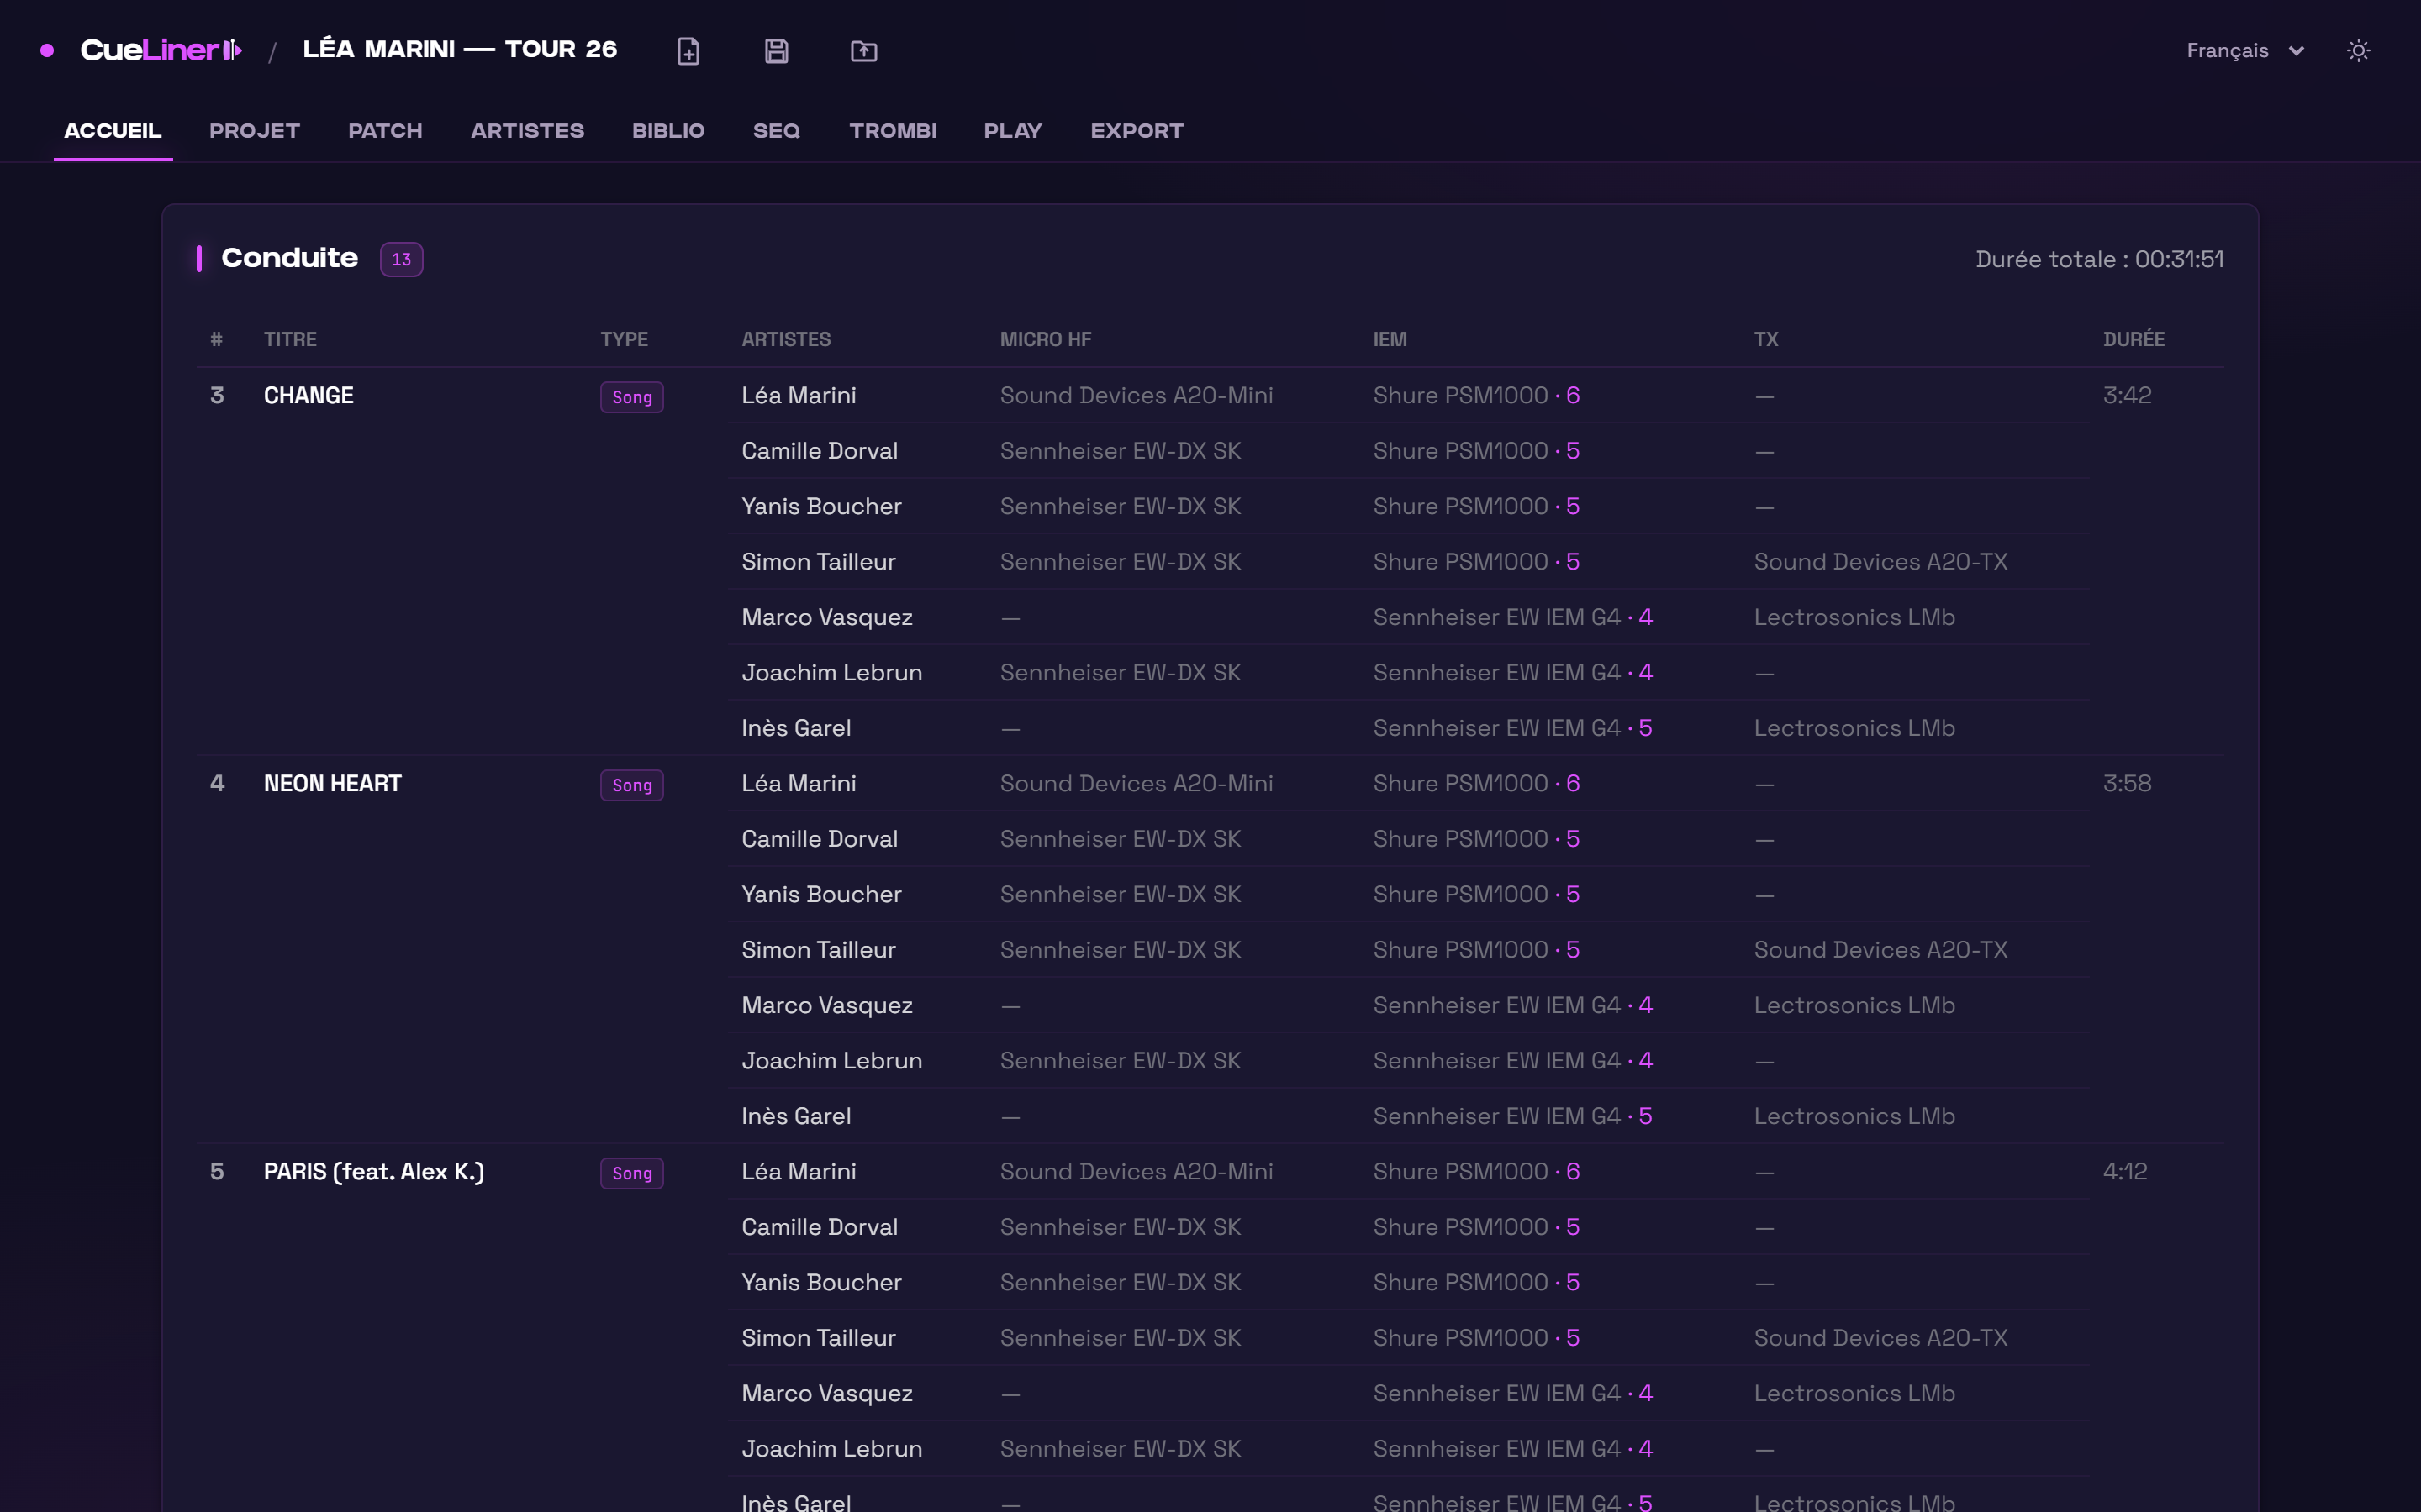Image resolution: width=2421 pixels, height=1512 pixels.
Task: Click the DURÉE column header
Action: (x=2134, y=339)
